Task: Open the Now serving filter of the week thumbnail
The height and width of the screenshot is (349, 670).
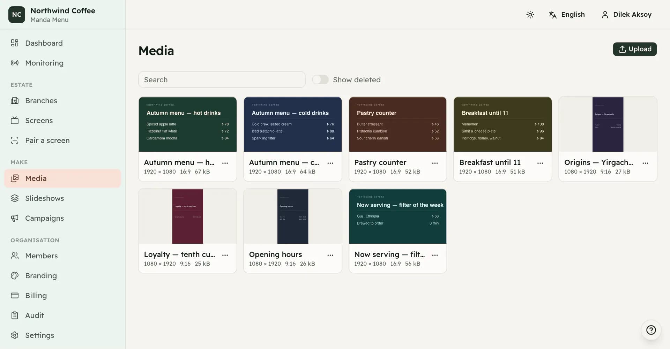Action: (398, 216)
